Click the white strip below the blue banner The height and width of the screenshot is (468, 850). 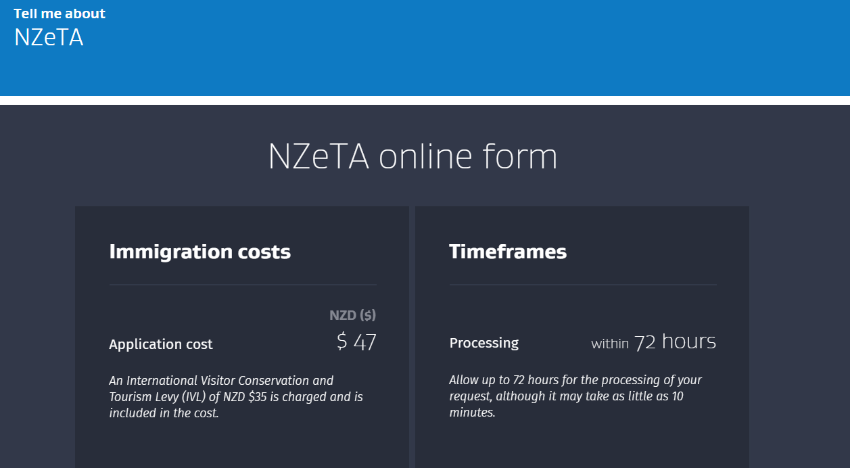click(x=425, y=100)
